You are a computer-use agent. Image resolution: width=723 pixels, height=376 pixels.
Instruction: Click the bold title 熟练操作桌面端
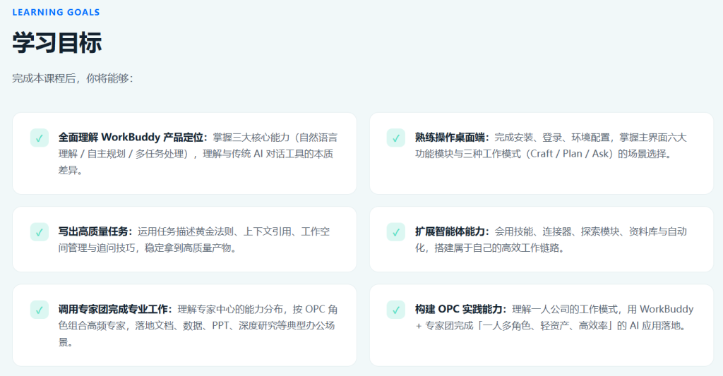452,138
